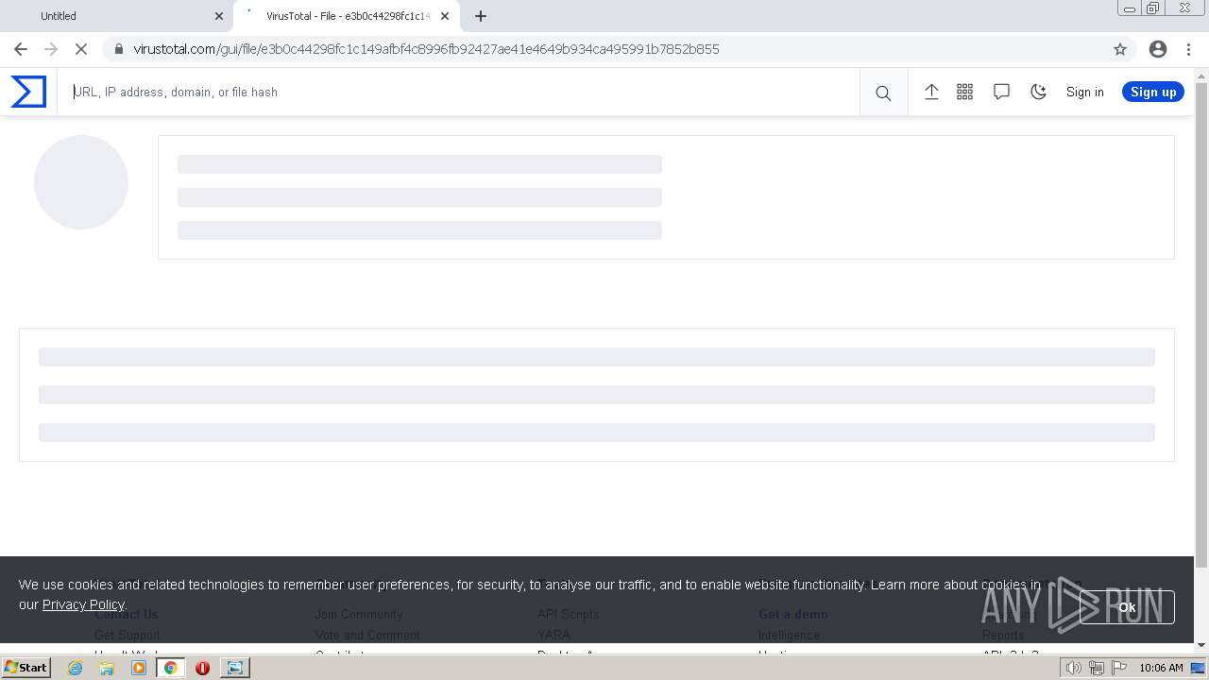
Task: Open the upload file icon
Action: pyautogui.click(x=931, y=92)
